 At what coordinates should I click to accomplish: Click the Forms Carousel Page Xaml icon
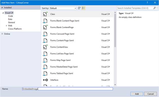45,34
